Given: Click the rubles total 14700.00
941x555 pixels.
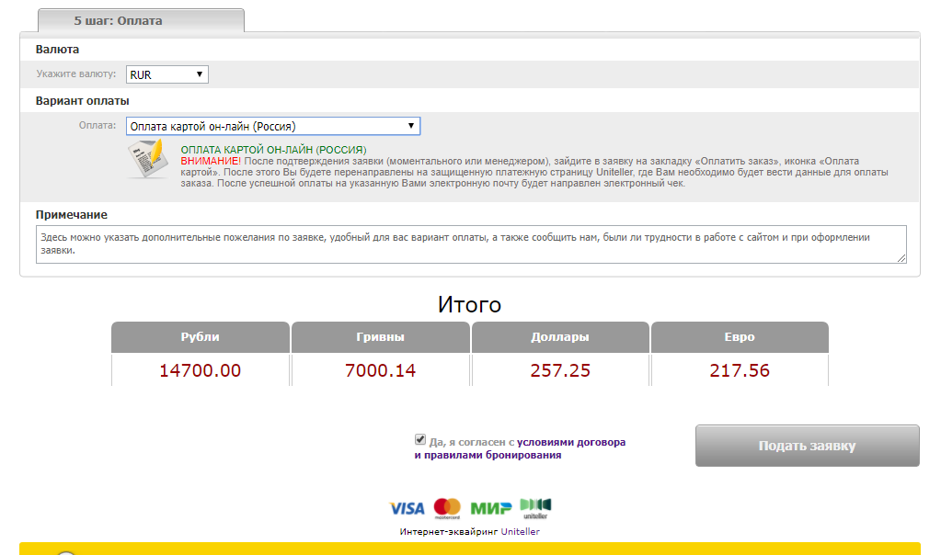Looking at the screenshot, I should [201, 370].
